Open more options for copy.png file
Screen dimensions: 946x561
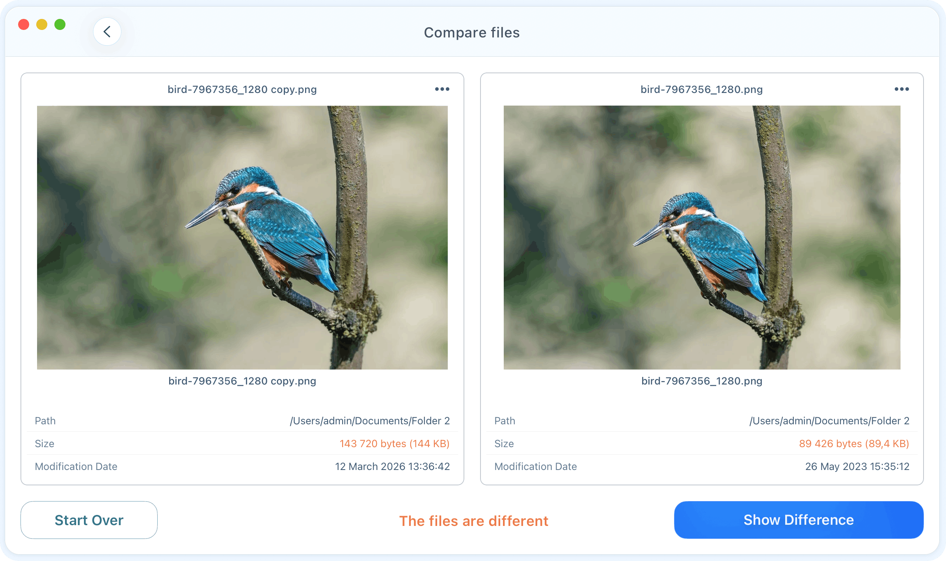click(x=442, y=89)
